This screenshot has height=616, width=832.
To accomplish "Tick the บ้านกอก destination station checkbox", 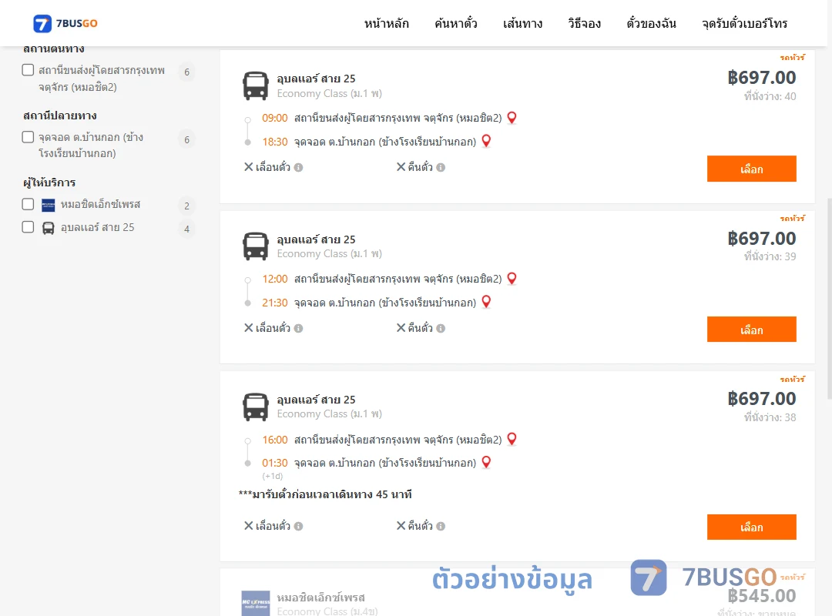I will pos(29,137).
